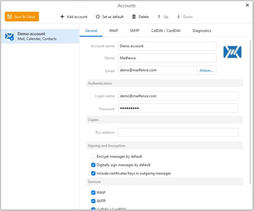Close the Accounts dialog window
The height and width of the screenshot is (211, 254).
pyautogui.click(x=247, y=5)
